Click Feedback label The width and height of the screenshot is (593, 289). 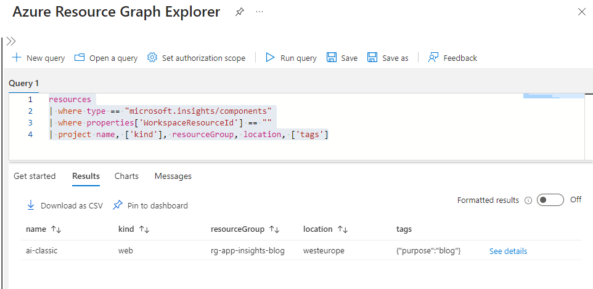(460, 58)
